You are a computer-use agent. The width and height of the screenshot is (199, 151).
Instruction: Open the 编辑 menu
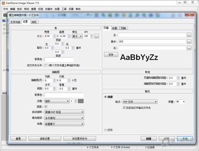[x=13, y=9]
